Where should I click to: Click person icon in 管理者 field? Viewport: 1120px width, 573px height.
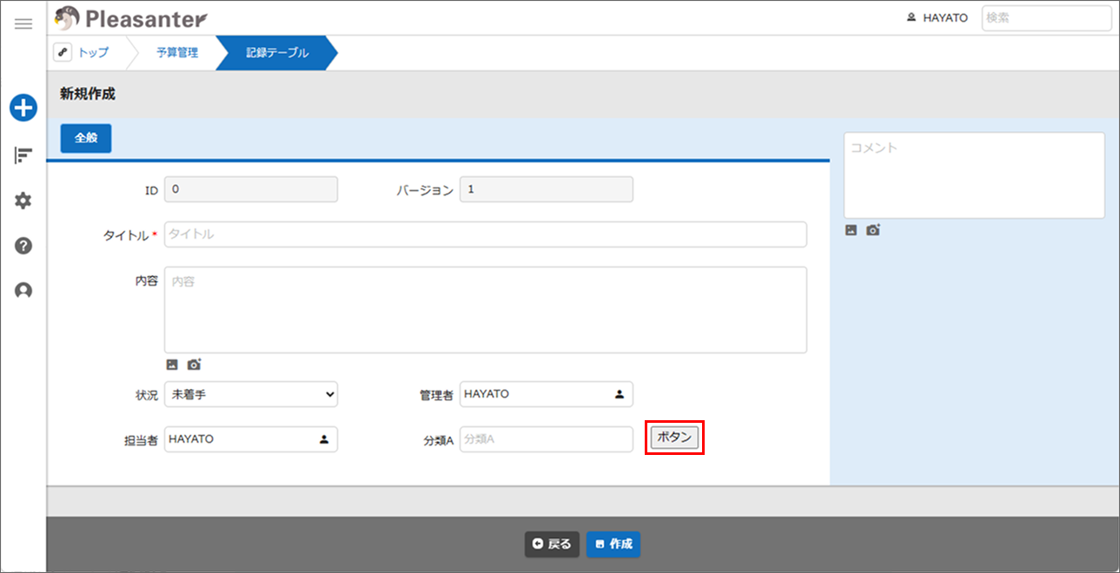620,394
